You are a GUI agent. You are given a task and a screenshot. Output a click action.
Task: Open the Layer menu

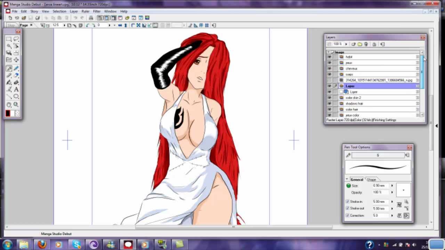point(74,11)
